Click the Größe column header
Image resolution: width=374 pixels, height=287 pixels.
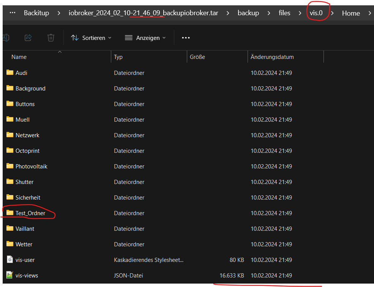[x=197, y=57]
